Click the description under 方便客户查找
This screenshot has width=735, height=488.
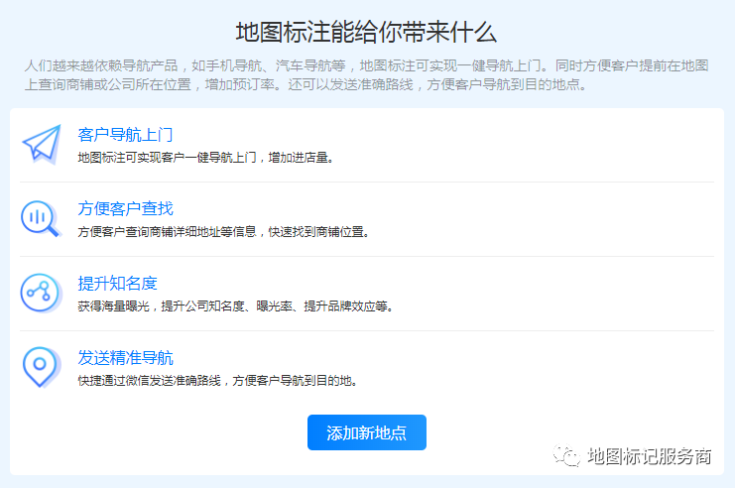click(x=223, y=231)
